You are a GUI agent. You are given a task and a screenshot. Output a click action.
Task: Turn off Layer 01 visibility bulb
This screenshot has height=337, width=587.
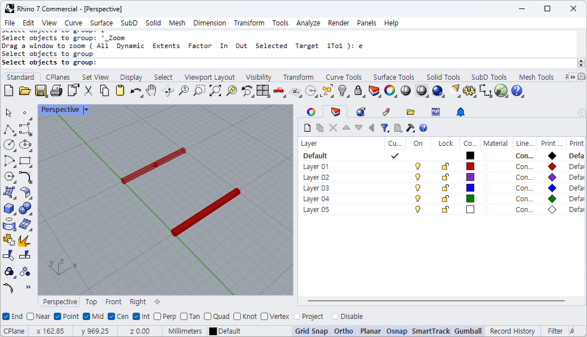click(418, 167)
